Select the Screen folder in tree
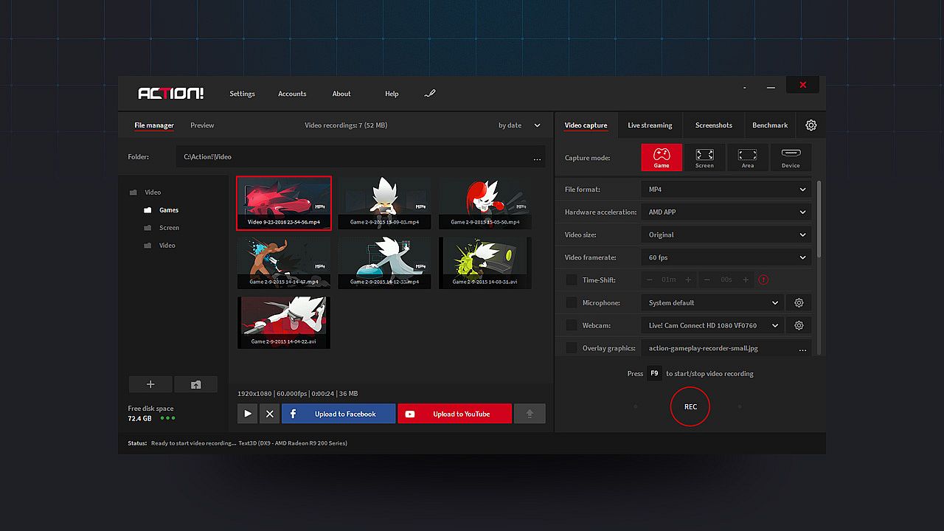Screen dimensions: 944x531 (x=169, y=228)
